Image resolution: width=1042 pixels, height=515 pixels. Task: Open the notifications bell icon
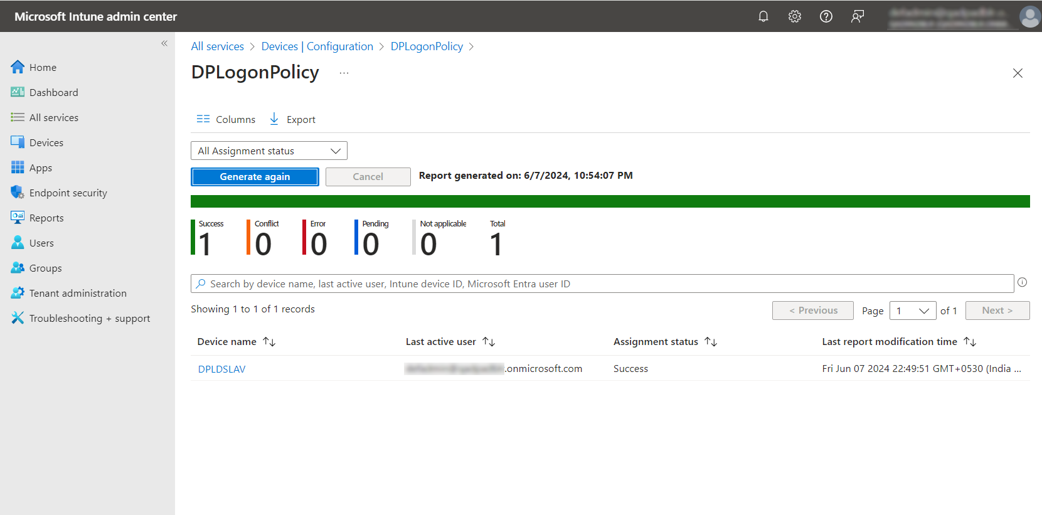point(763,16)
